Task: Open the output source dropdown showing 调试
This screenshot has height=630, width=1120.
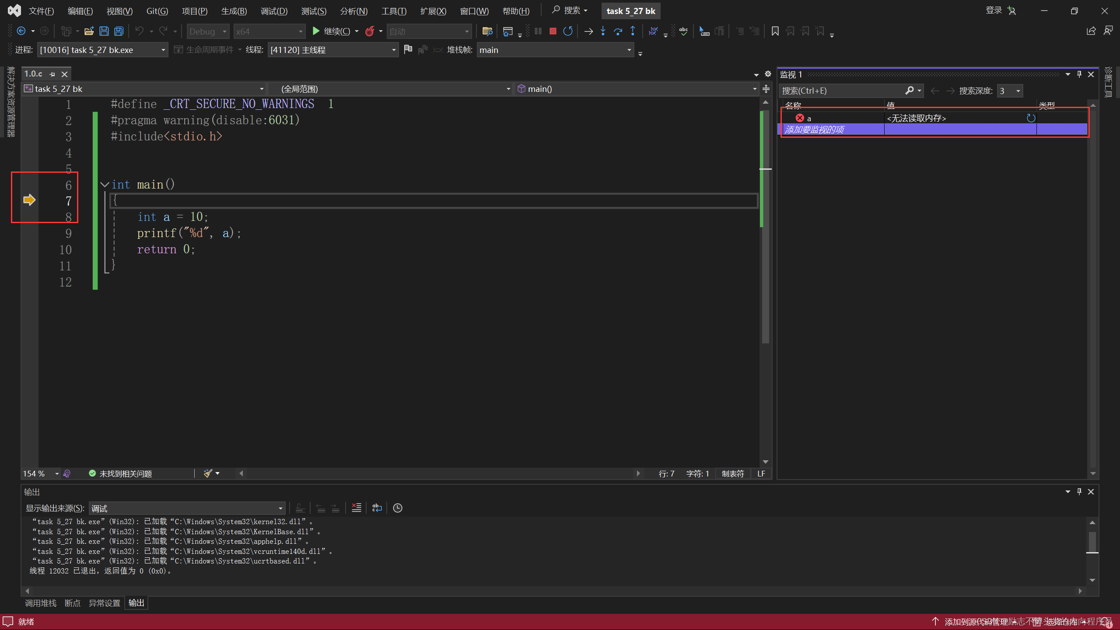Action: (x=187, y=508)
